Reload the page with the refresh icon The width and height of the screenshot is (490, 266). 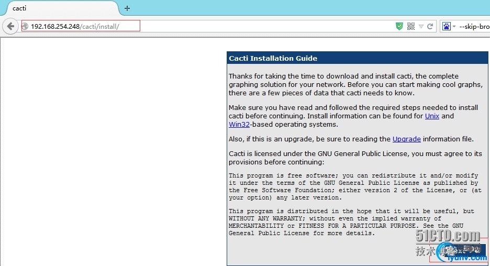tap(430, 26)
